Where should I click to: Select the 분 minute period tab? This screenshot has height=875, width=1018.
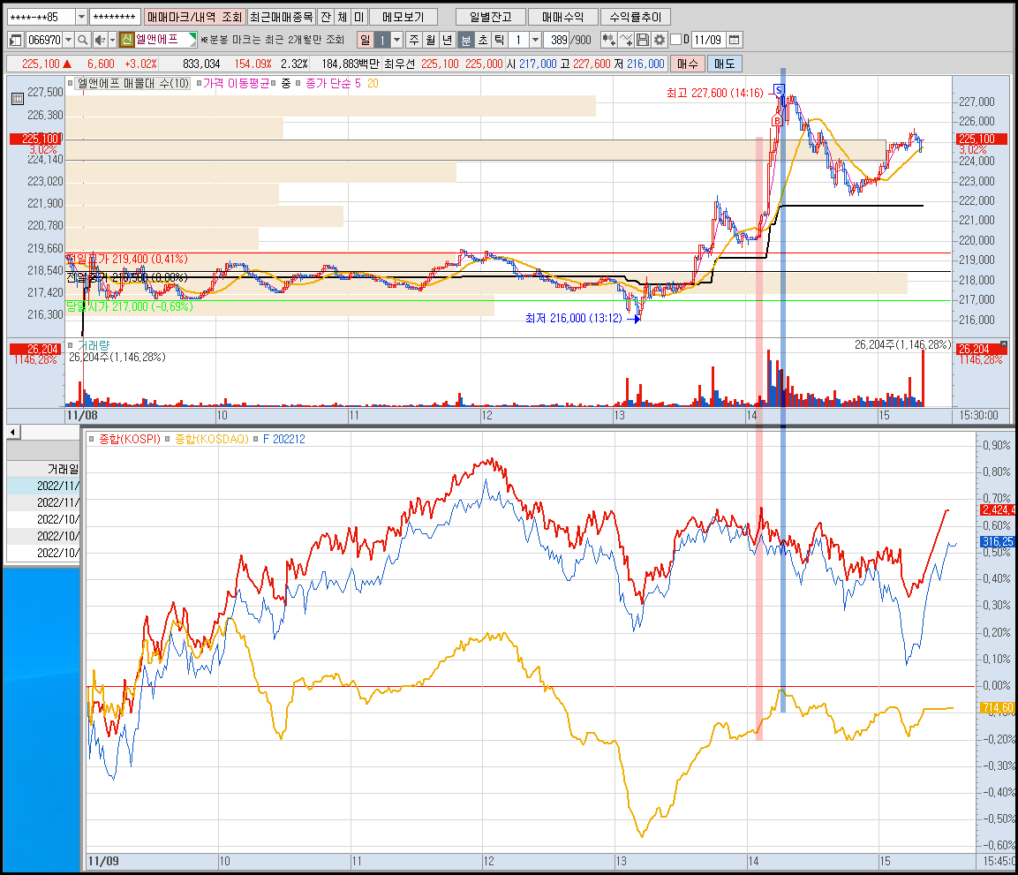[x=465, y=41]
